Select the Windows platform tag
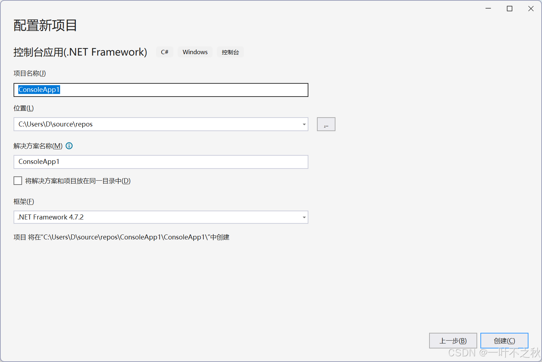Viewport: 542px width, 362px height. pyautogui.click(x=195, y=52)
